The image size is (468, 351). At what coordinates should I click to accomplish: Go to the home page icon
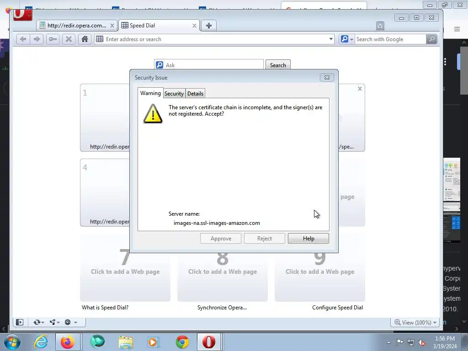pyautogui.click(x=85, y=39)
